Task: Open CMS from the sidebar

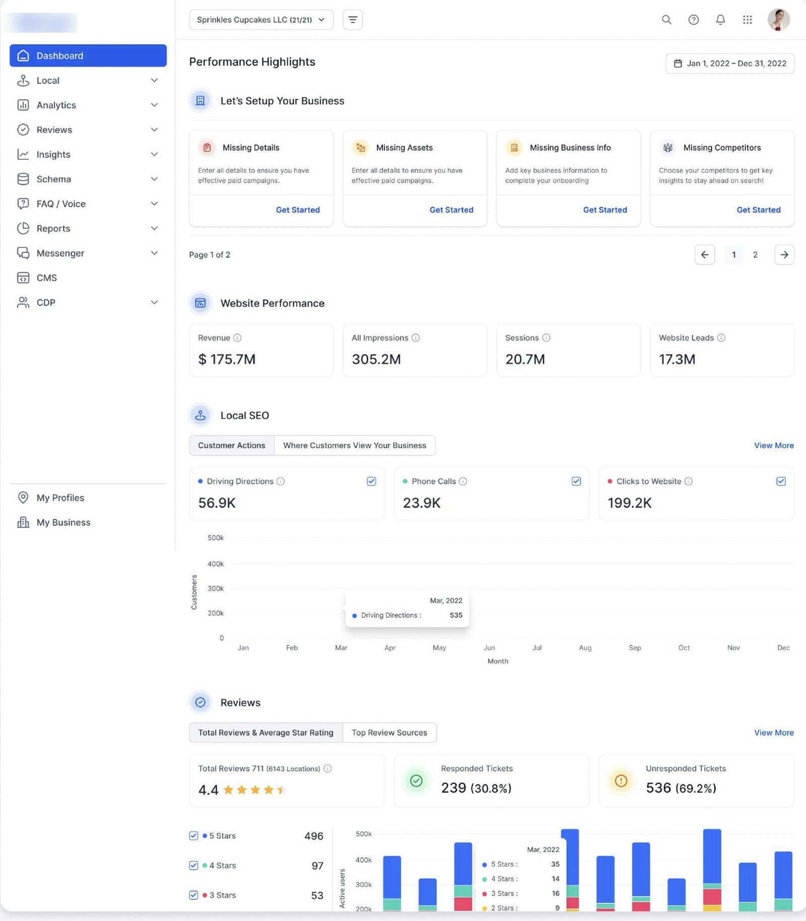Action: pyautogui.click(x=88, y=278)
